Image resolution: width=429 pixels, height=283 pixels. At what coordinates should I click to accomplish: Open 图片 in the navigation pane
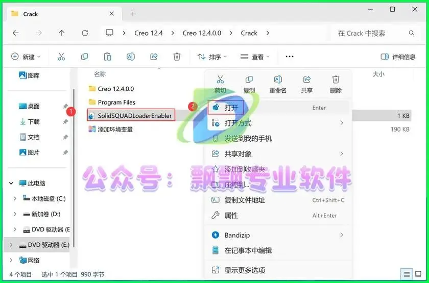29,152
